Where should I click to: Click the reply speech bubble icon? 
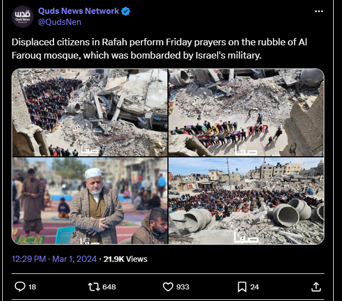click(x=20, y=287)
